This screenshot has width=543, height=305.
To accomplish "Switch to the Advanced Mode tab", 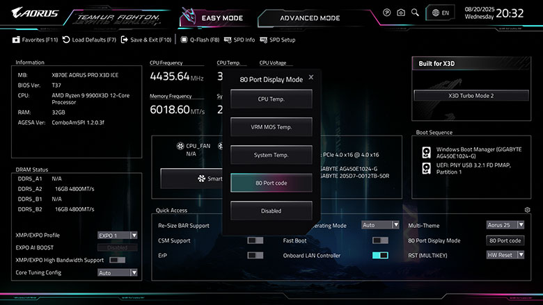I will (310, 18).
